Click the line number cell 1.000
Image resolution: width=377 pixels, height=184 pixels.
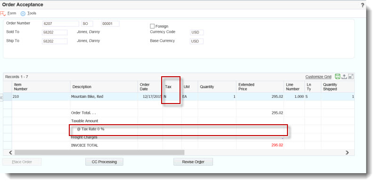[x=294, y=96]
